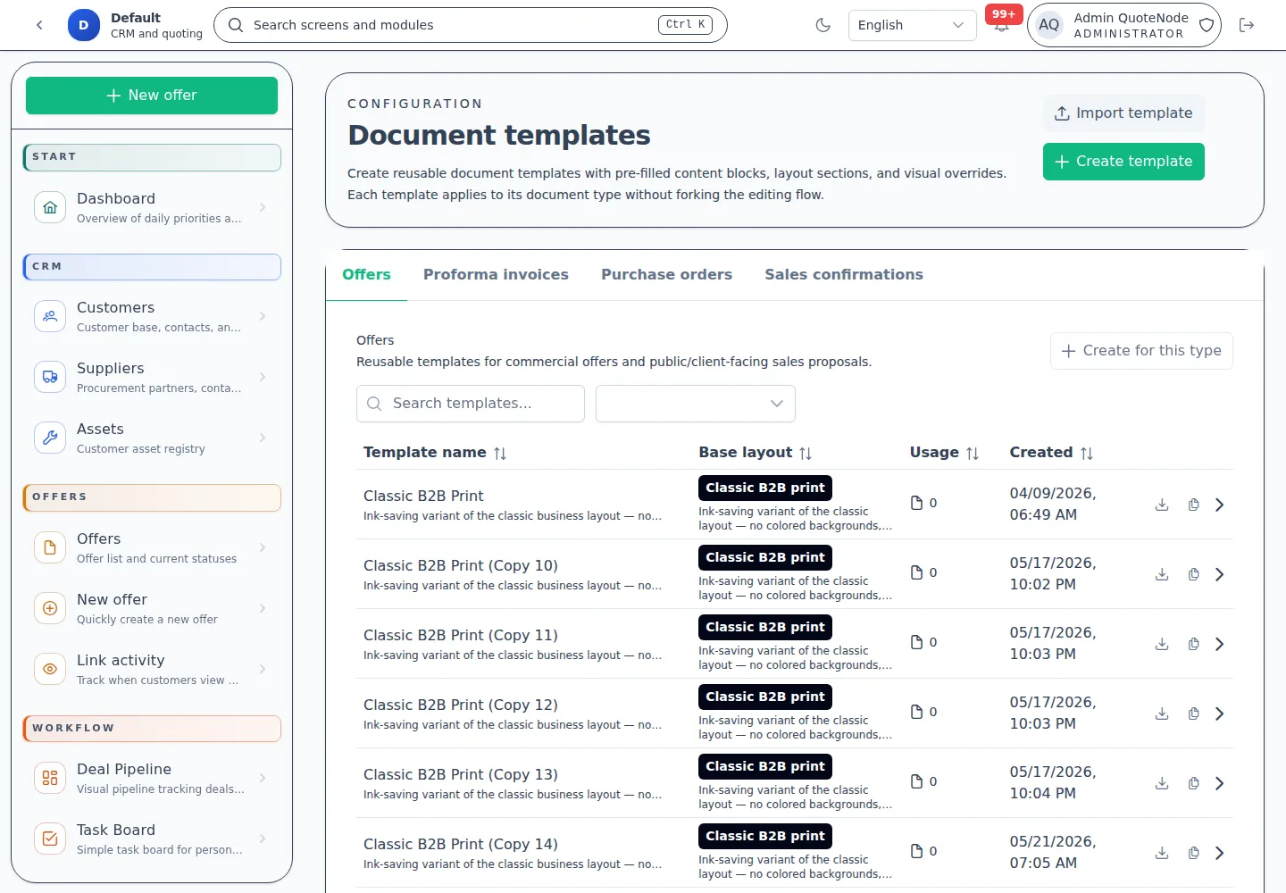This screenshot has height=893, width=1286.
Task: Open Deal Pipeline in the sidebar
Action: click(152, 778)
